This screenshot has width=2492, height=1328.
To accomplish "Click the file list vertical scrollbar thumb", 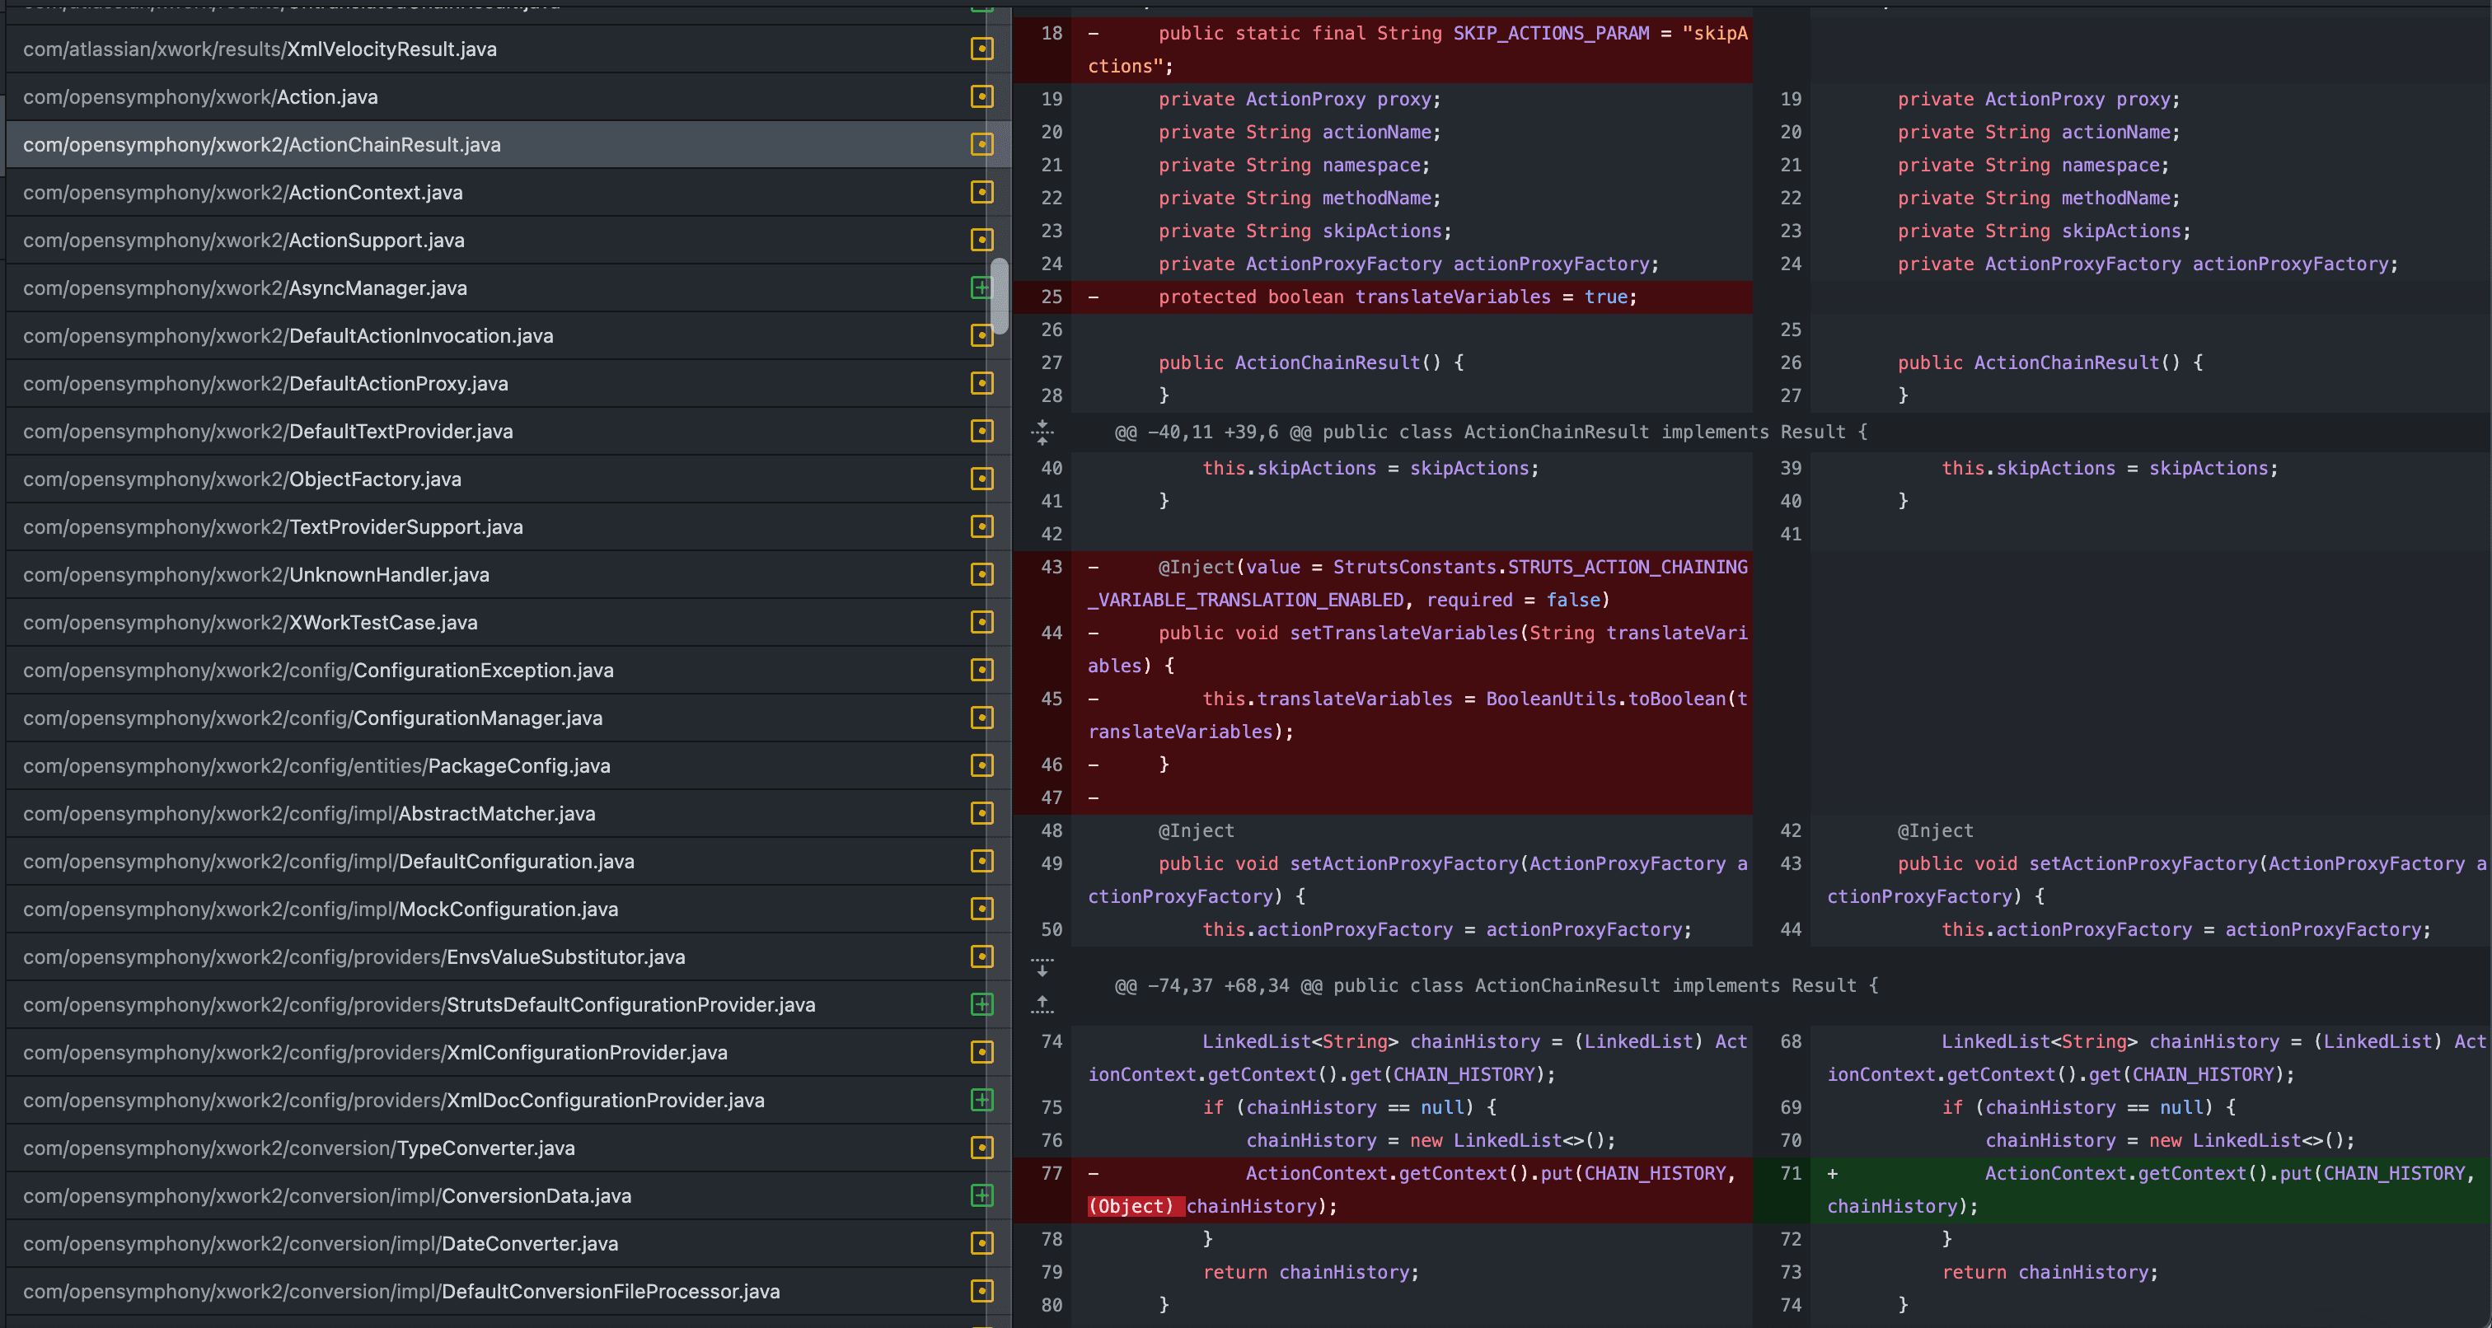I will coord(1000,295).
